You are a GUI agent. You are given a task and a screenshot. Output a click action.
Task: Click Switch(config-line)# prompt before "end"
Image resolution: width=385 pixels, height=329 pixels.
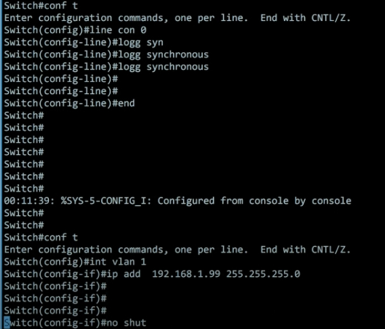tap(61, 103)
